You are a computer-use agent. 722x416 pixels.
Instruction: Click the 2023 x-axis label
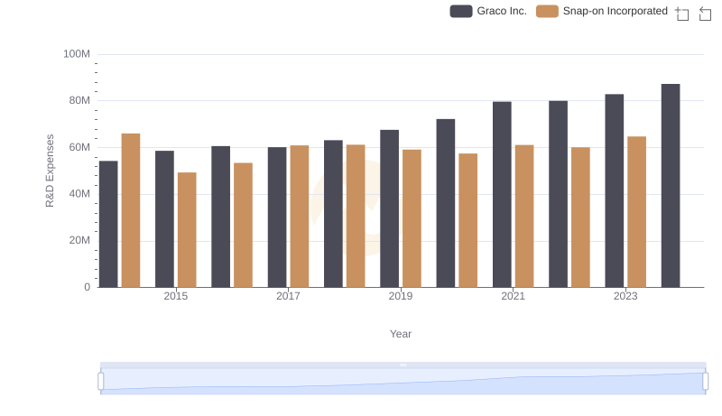click(625, 296)
